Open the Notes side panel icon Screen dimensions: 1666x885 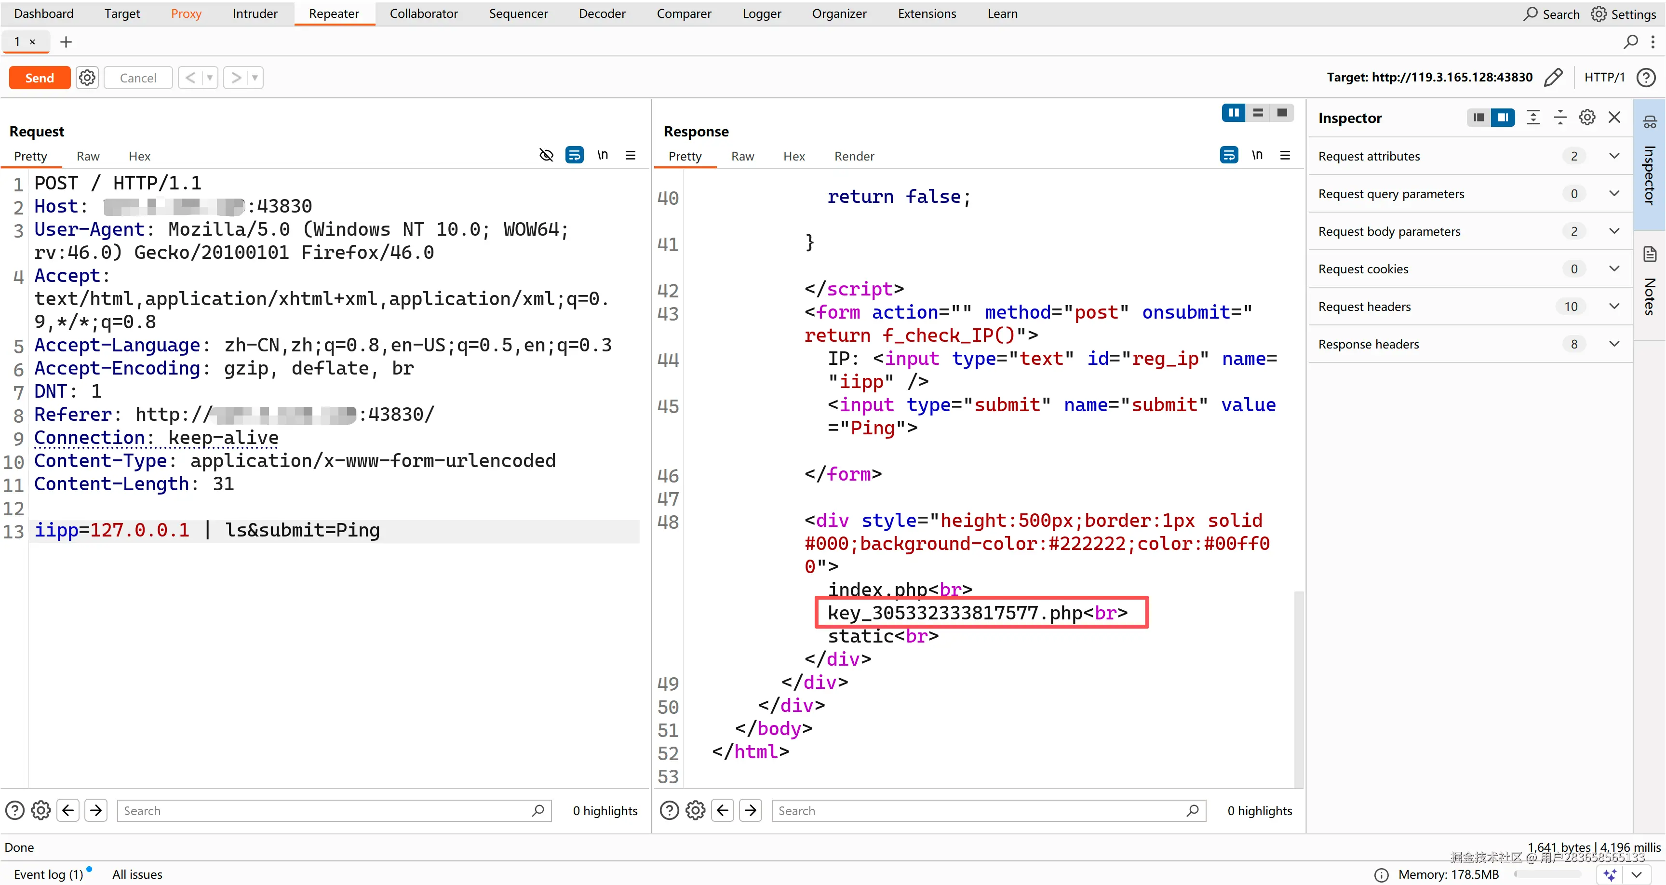point(1649,254)
